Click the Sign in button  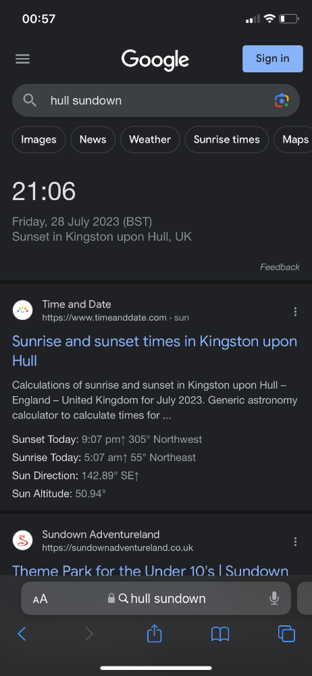tap(272, 59)
